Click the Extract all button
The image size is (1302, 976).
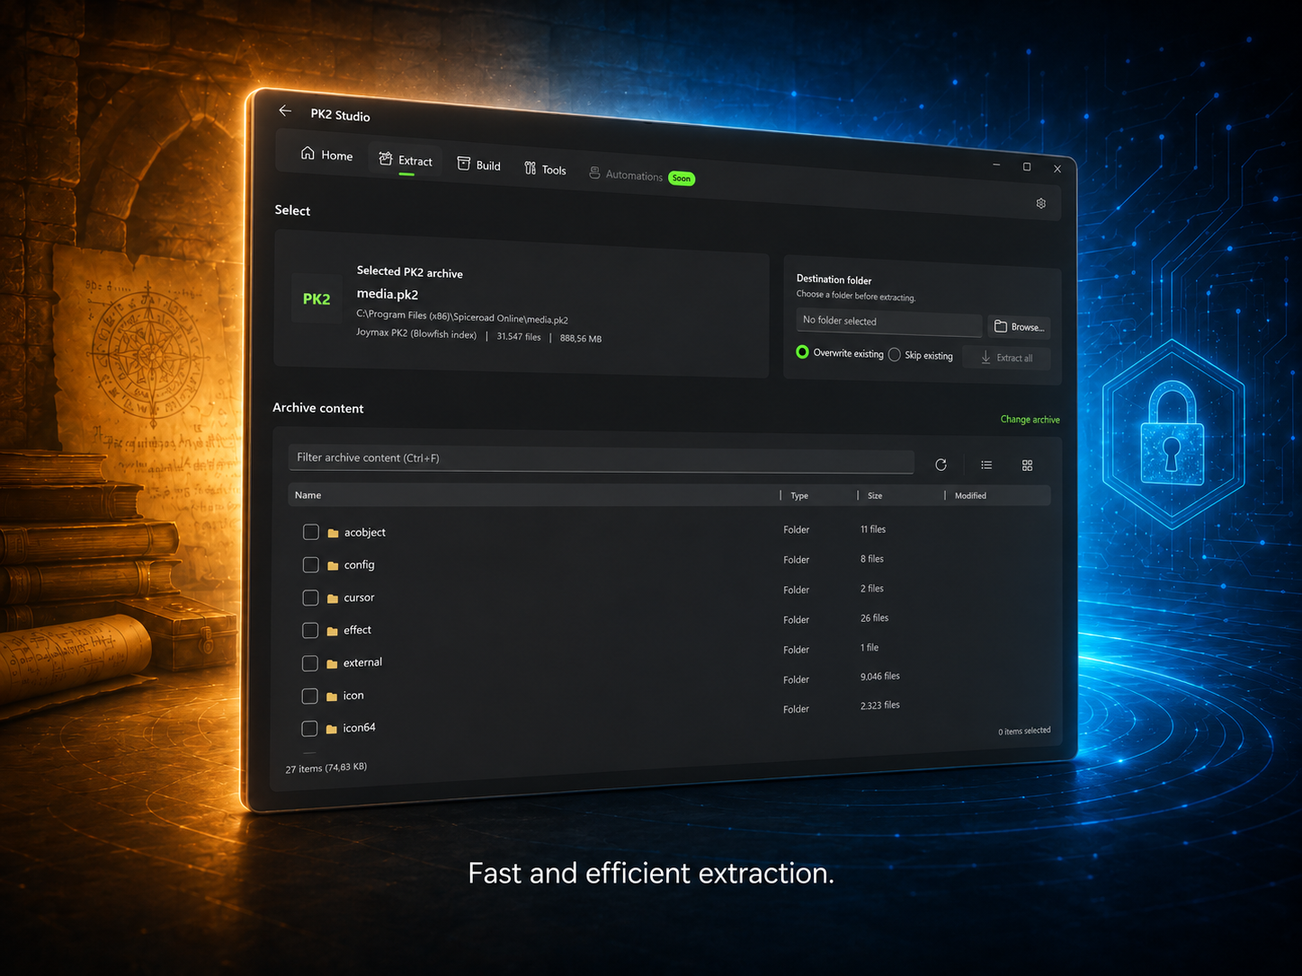[1006, 358]
